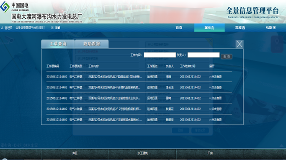Click the China Guodian logo

(x=5, y=7)
